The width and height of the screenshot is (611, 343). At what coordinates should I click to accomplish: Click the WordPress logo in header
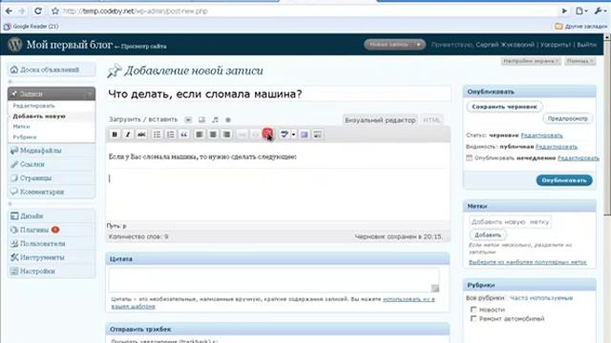tap(15, 45)
